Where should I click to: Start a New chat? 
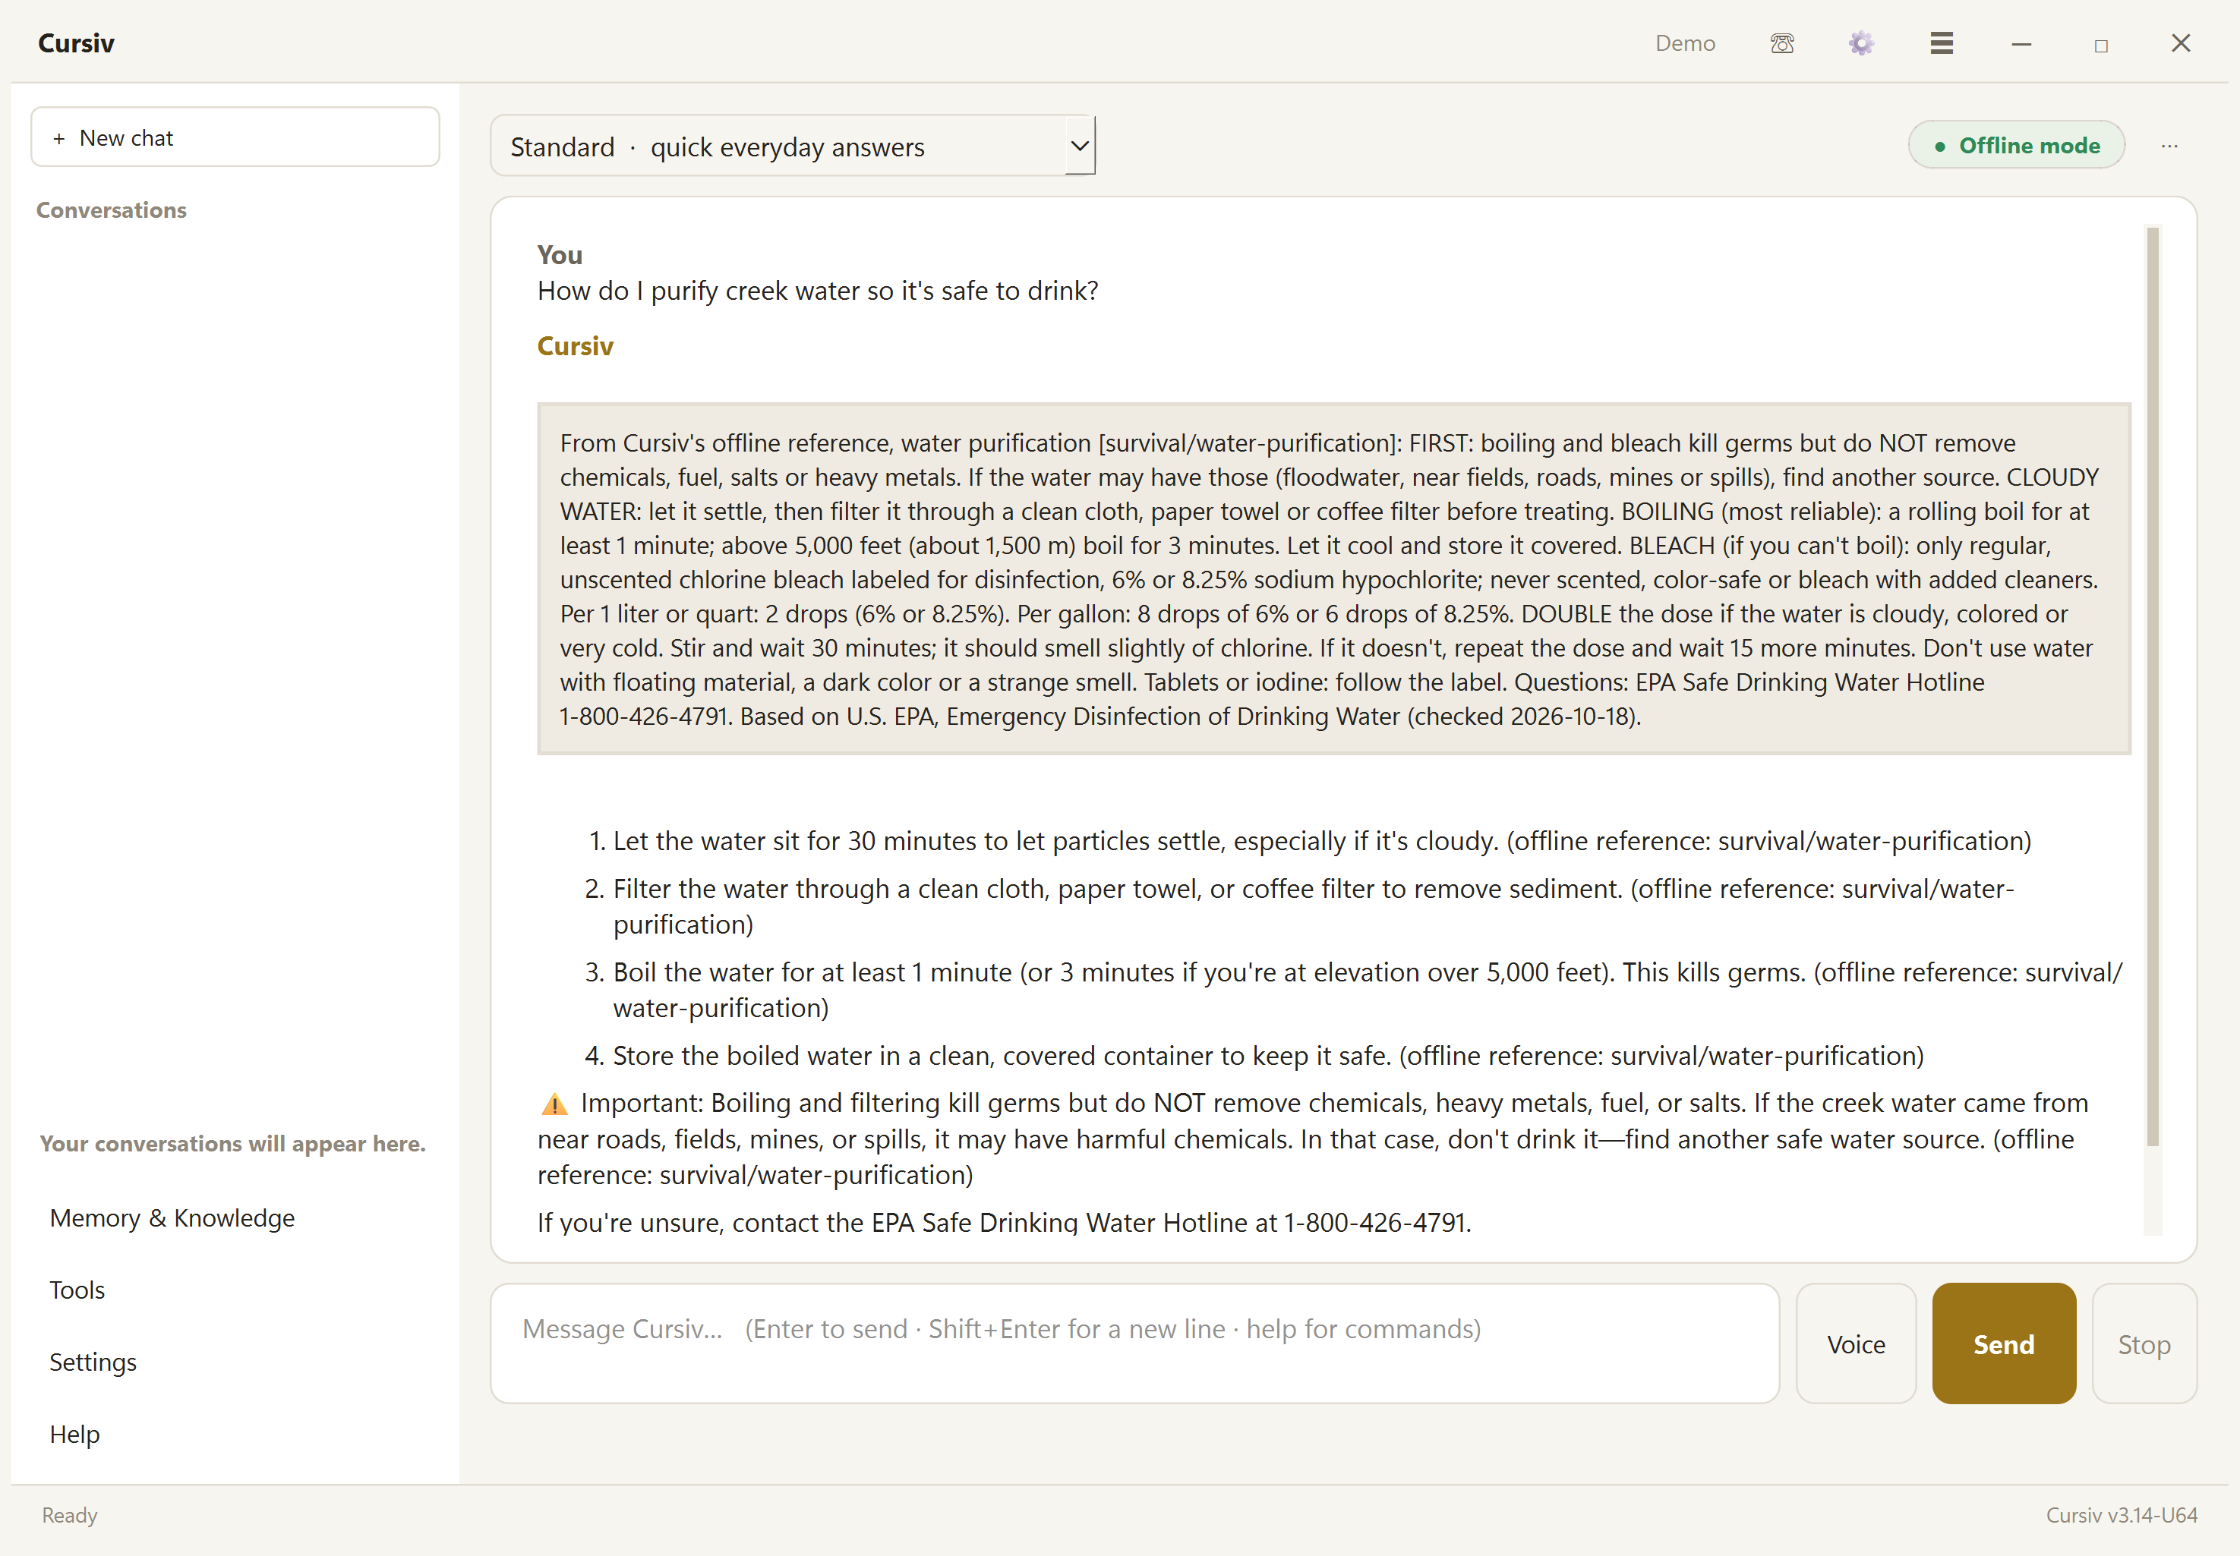[x=235, y=137]
